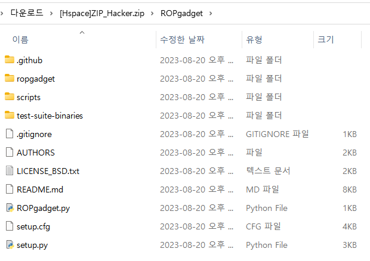Click 3KB size of setup.py
370x261 pixels.
(350, 245)
